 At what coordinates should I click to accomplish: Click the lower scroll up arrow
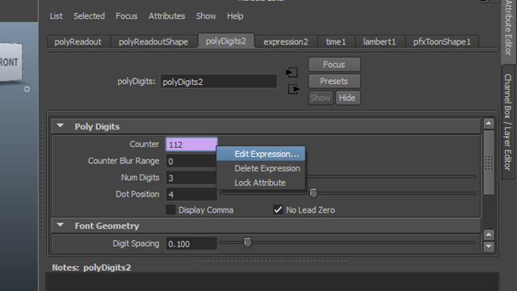[489, 234]
